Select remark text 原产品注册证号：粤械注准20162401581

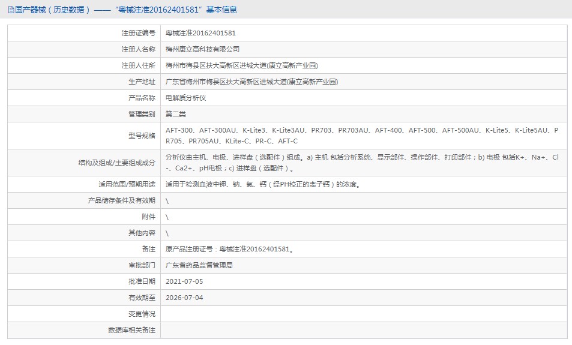pos(229,249)
